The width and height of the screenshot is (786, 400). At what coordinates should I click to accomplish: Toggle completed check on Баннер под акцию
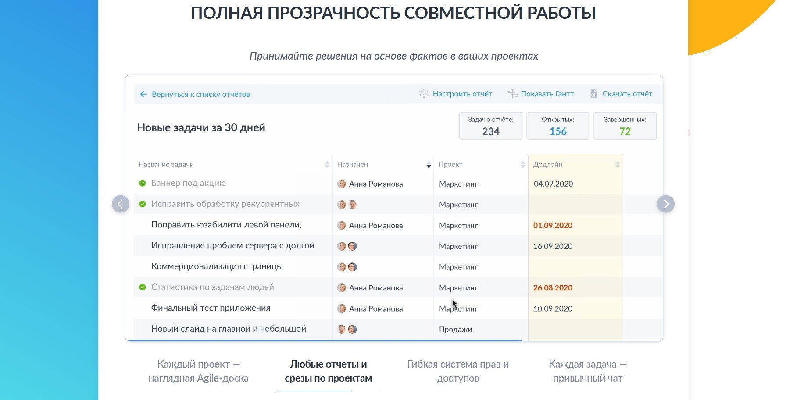(143, 184)
